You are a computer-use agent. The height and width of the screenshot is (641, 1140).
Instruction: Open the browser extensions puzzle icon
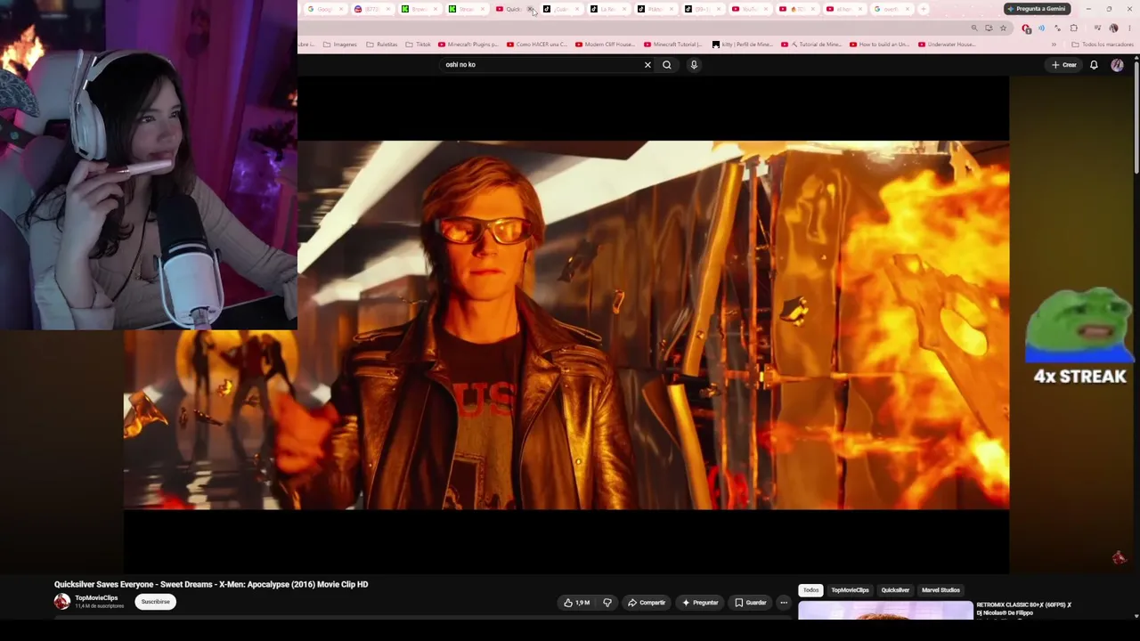(1073, 28)
